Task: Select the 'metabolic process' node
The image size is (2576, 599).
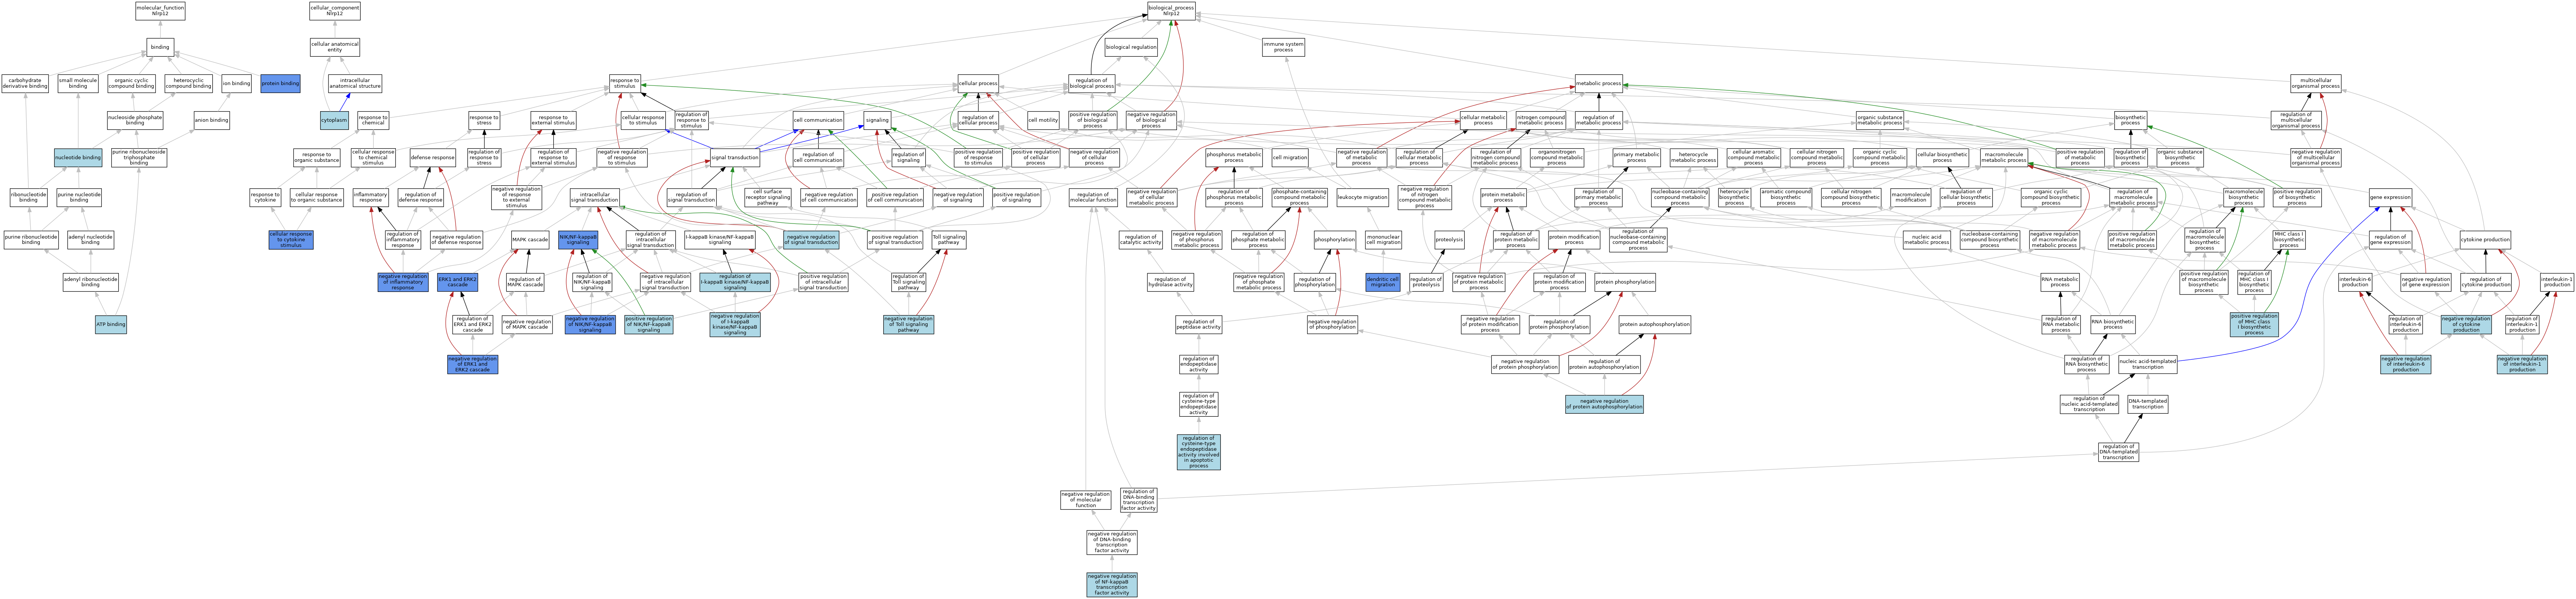Action: click(x=1599, y=84)
